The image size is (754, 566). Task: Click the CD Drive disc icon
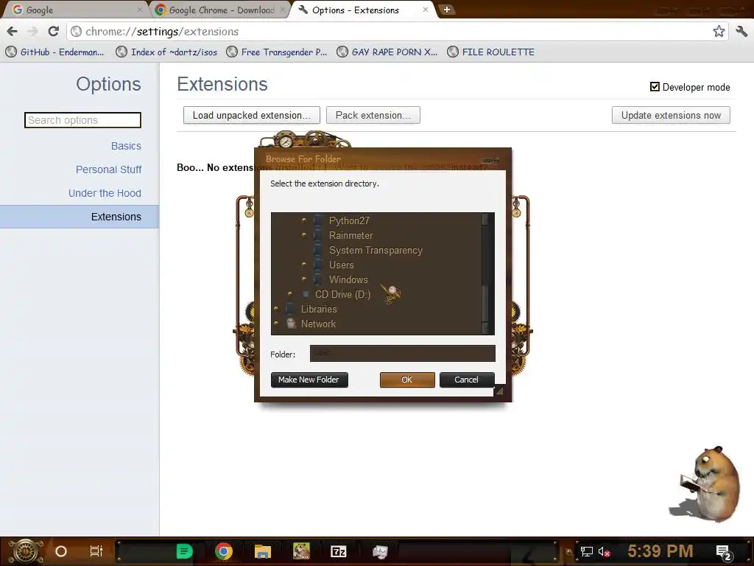click(x=306, y=293)
